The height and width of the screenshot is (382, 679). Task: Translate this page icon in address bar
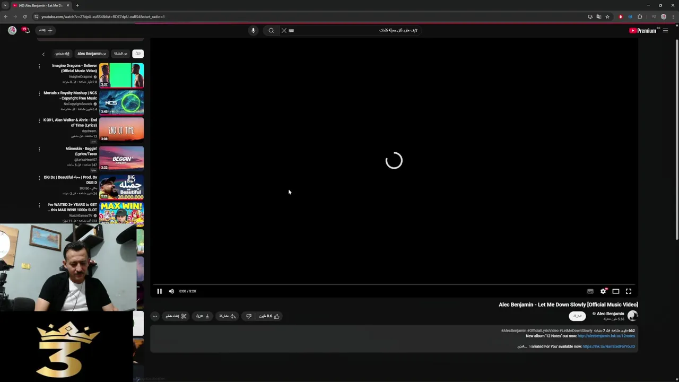pos(599,16)
